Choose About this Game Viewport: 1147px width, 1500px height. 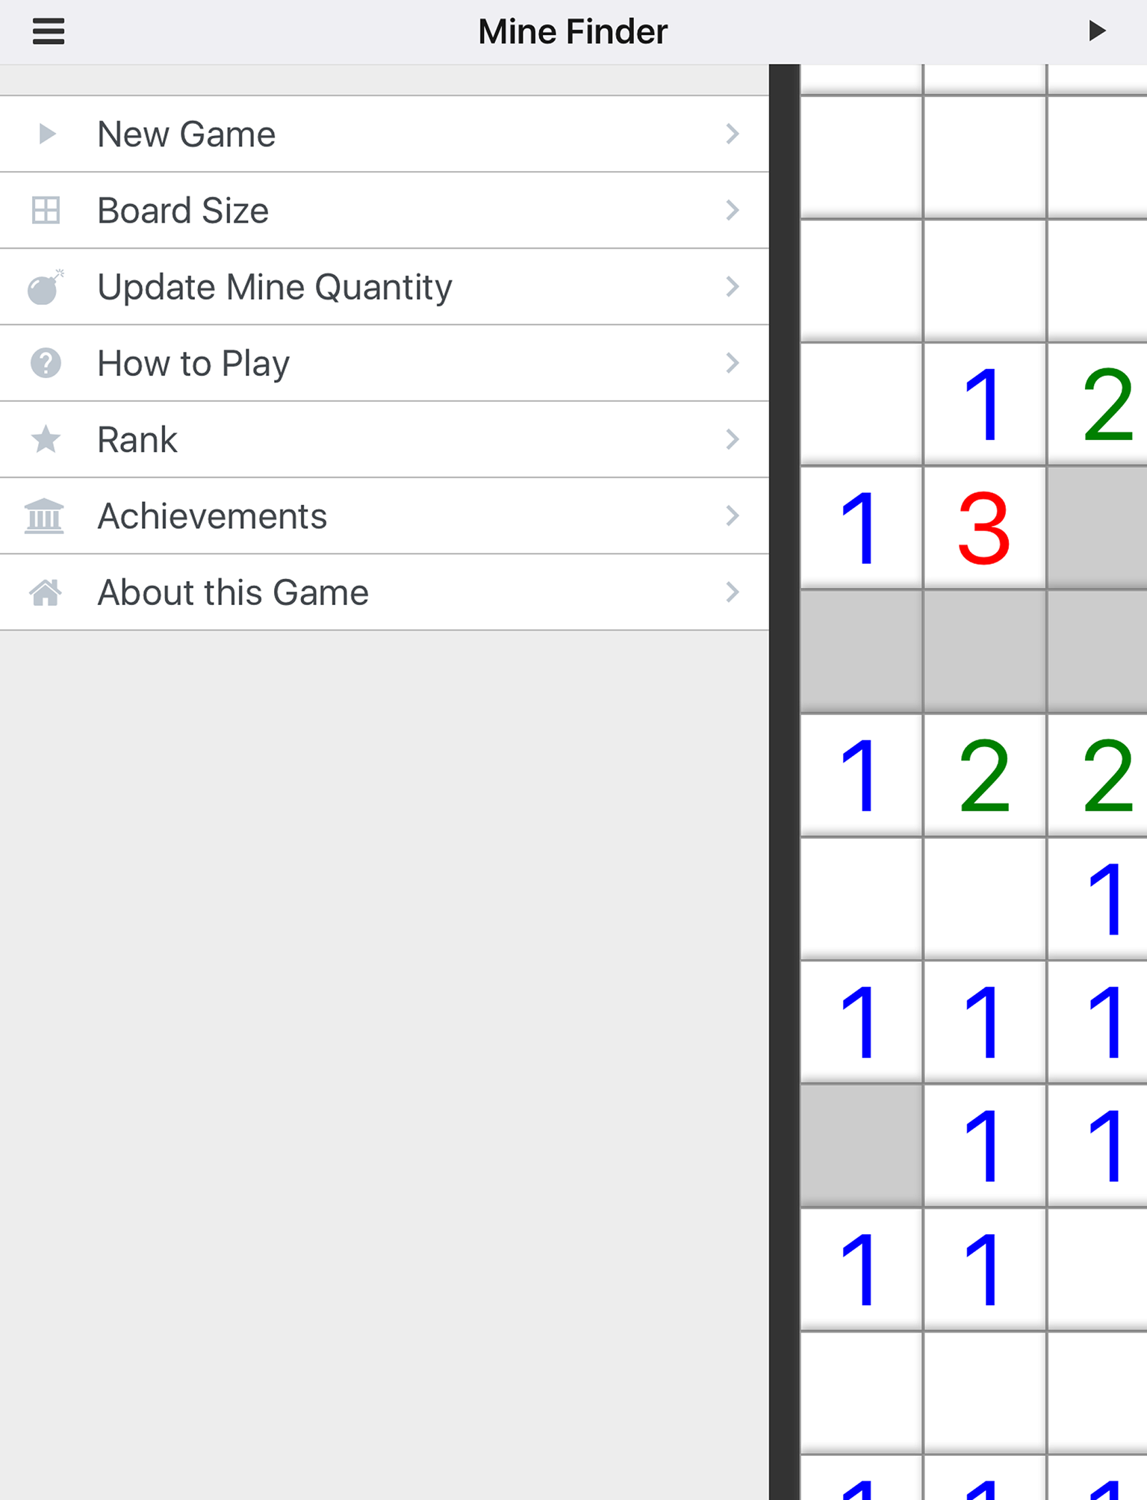click(x=233, y=592)
